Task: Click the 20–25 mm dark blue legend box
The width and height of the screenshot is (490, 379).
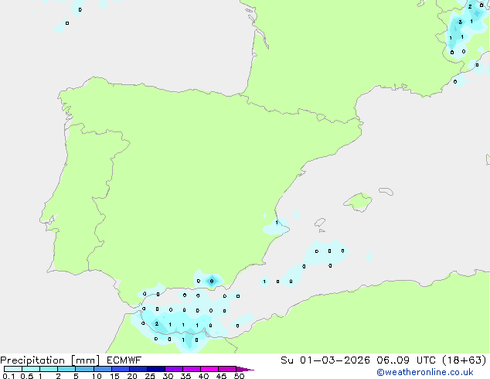Action: click(138, 369)
